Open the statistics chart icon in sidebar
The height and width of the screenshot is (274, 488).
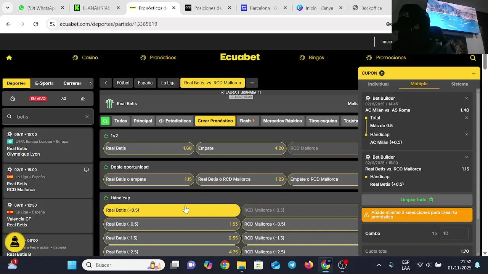(83, 99)
